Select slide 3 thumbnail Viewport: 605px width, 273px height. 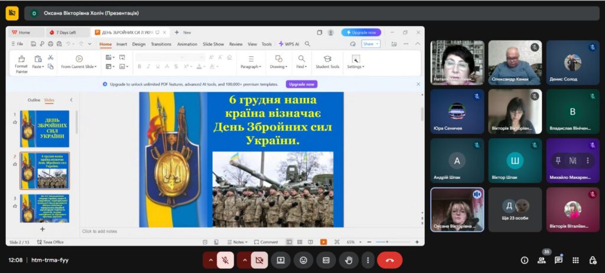click(45, 207)
